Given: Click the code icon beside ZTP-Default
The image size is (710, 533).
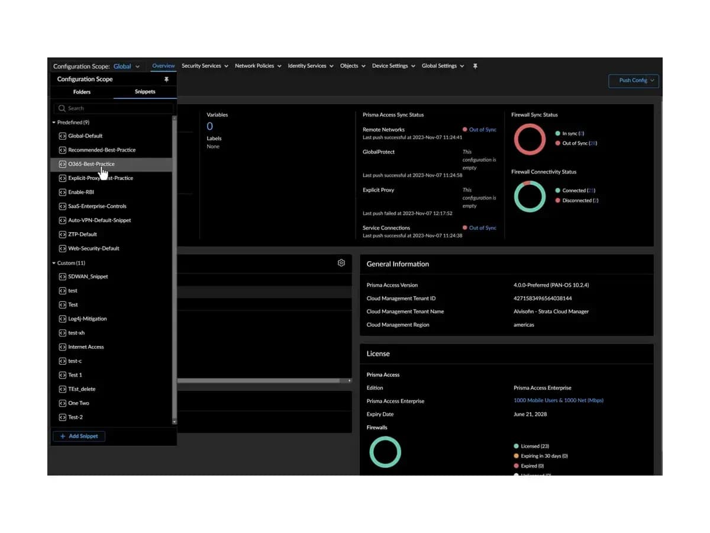Looking at the screenshot, I should pos(62,235).
